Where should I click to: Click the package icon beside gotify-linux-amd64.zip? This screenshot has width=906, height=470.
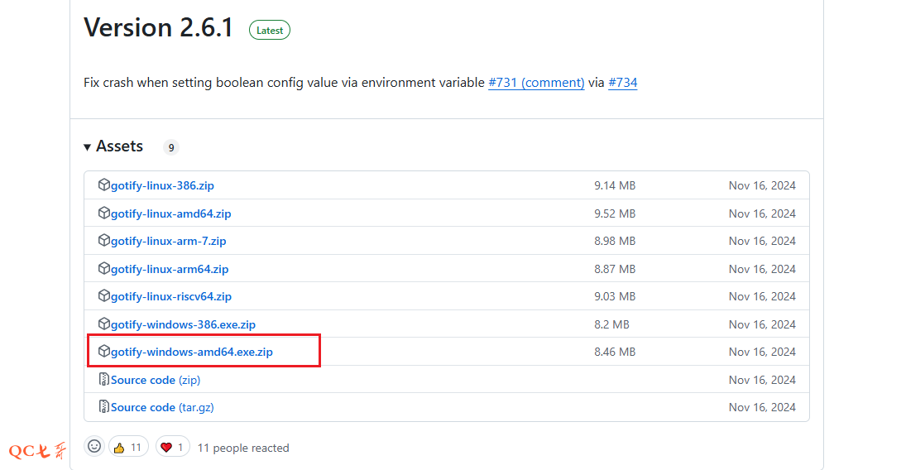[x=104, y=213]
